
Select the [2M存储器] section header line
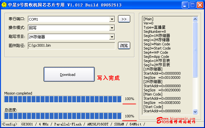[153, 82]
